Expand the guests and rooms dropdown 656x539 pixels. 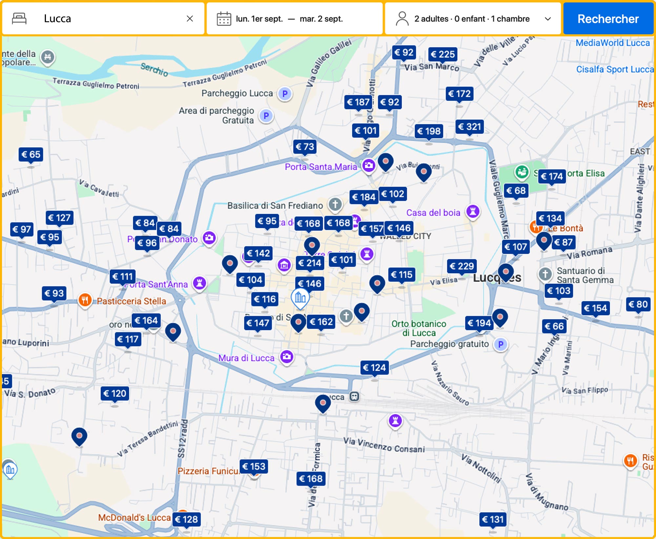pyautogui.click(x=548, y=19)
